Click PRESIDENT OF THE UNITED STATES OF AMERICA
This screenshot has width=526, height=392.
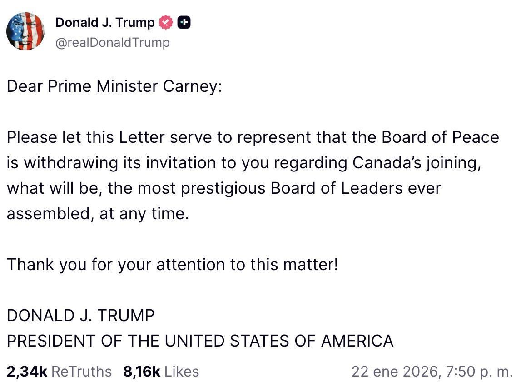tap(200, 341)
